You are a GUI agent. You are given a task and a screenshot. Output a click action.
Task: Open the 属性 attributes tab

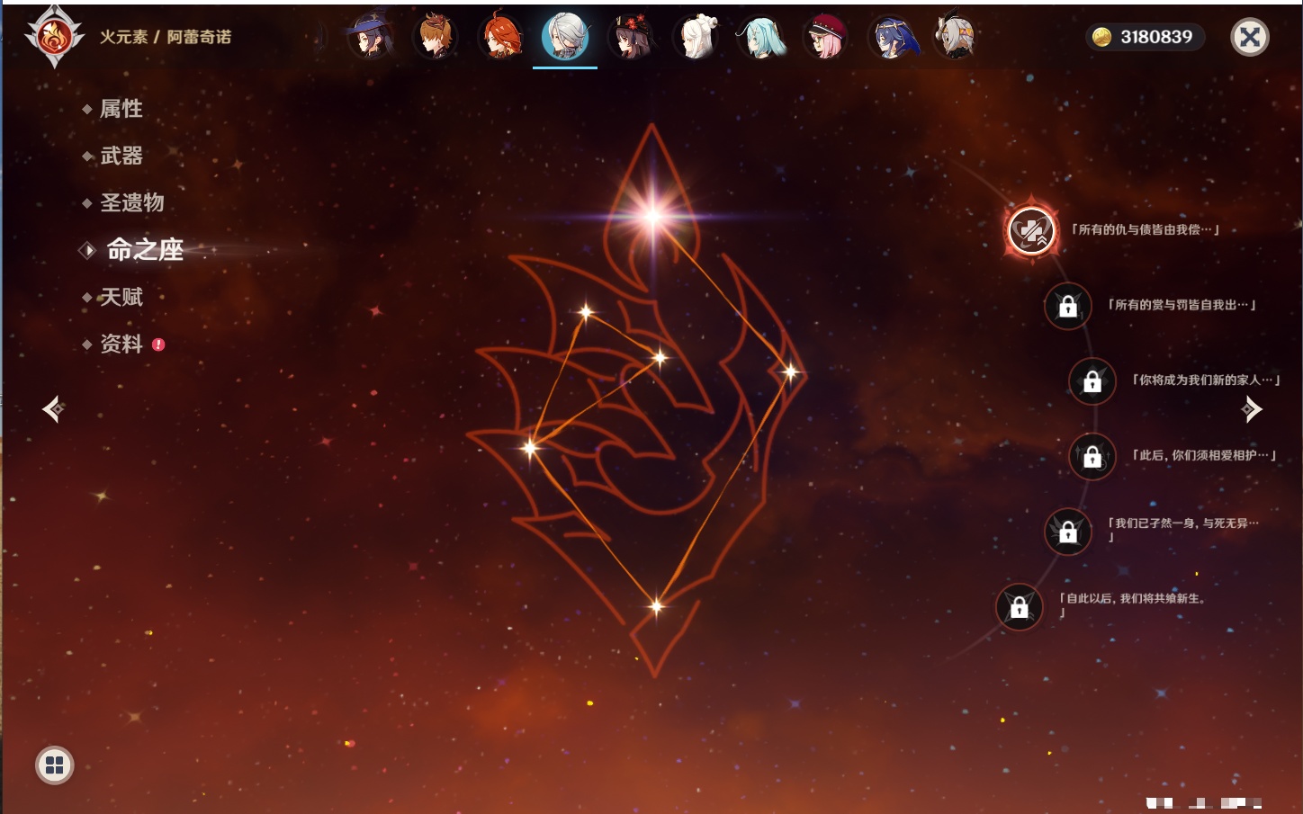click(x=121, y=109)
